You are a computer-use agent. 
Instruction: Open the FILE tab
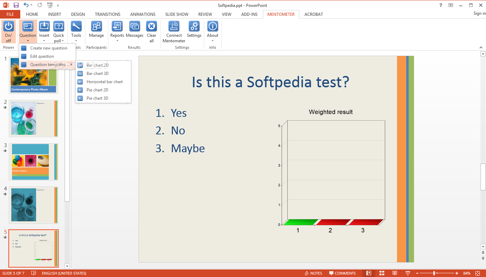(x=10, y=14)
